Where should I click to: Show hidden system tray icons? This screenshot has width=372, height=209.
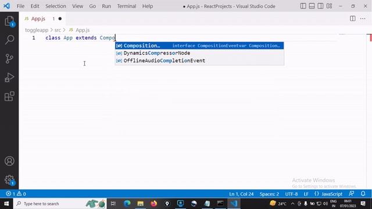coord(292,204)
